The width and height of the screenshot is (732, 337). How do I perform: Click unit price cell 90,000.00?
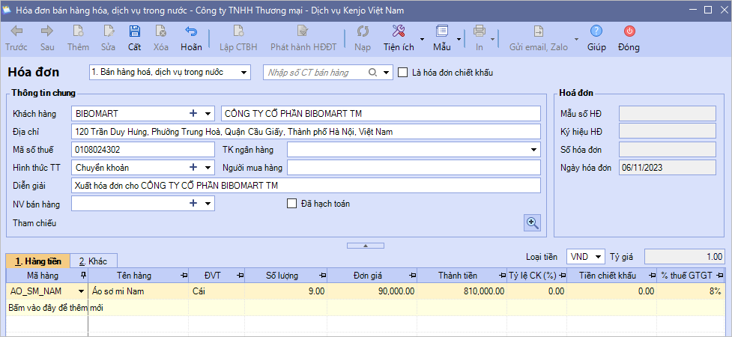[372, 291]
